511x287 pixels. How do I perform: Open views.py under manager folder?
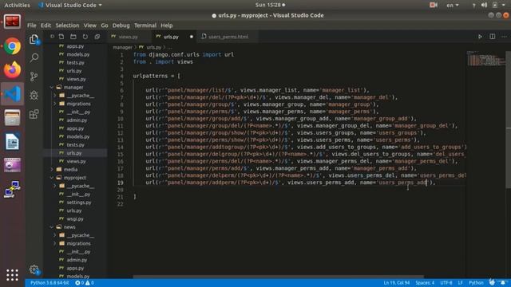click(76, 161)
